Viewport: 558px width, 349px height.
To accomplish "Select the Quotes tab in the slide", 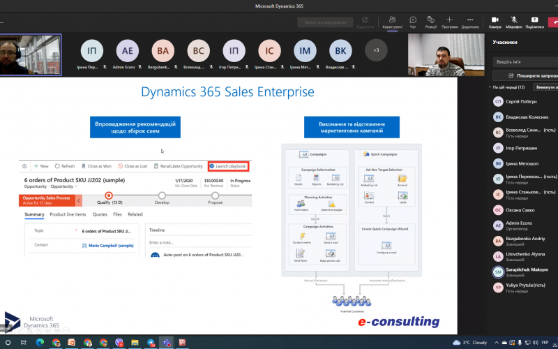I will click(100, 214).
